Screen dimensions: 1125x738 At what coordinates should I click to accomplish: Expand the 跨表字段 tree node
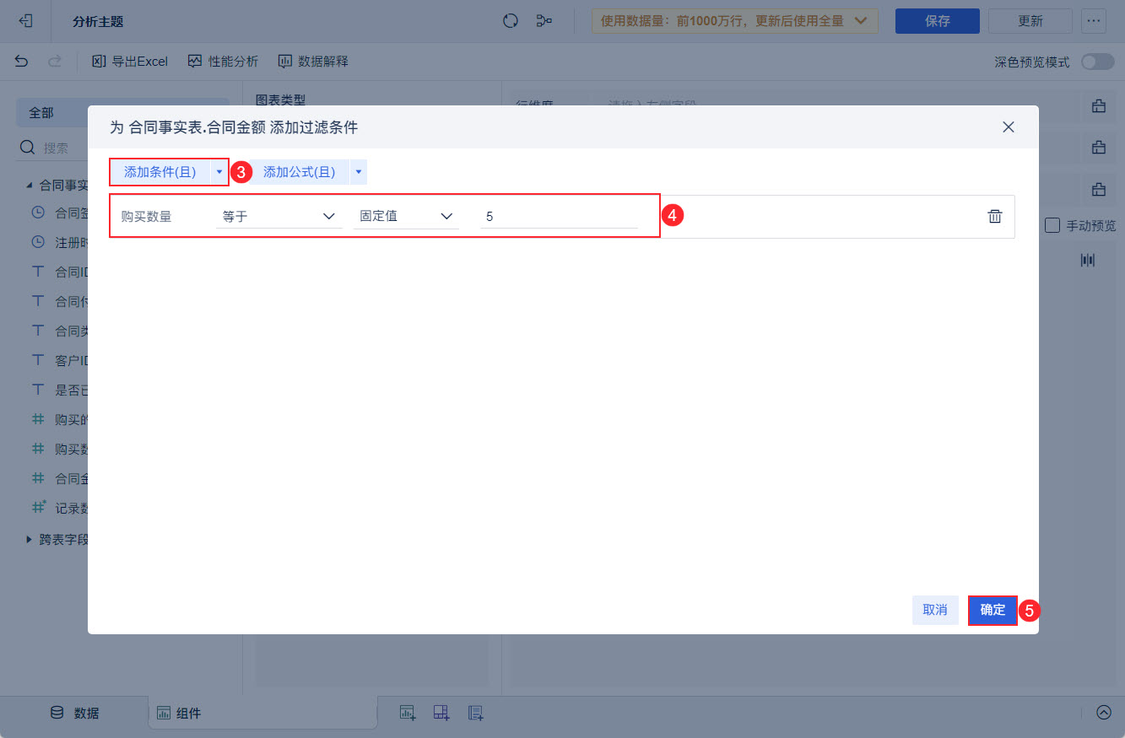pos(30,538)
